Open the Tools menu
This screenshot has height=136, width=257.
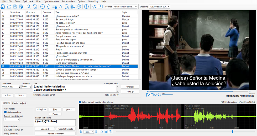18,1
